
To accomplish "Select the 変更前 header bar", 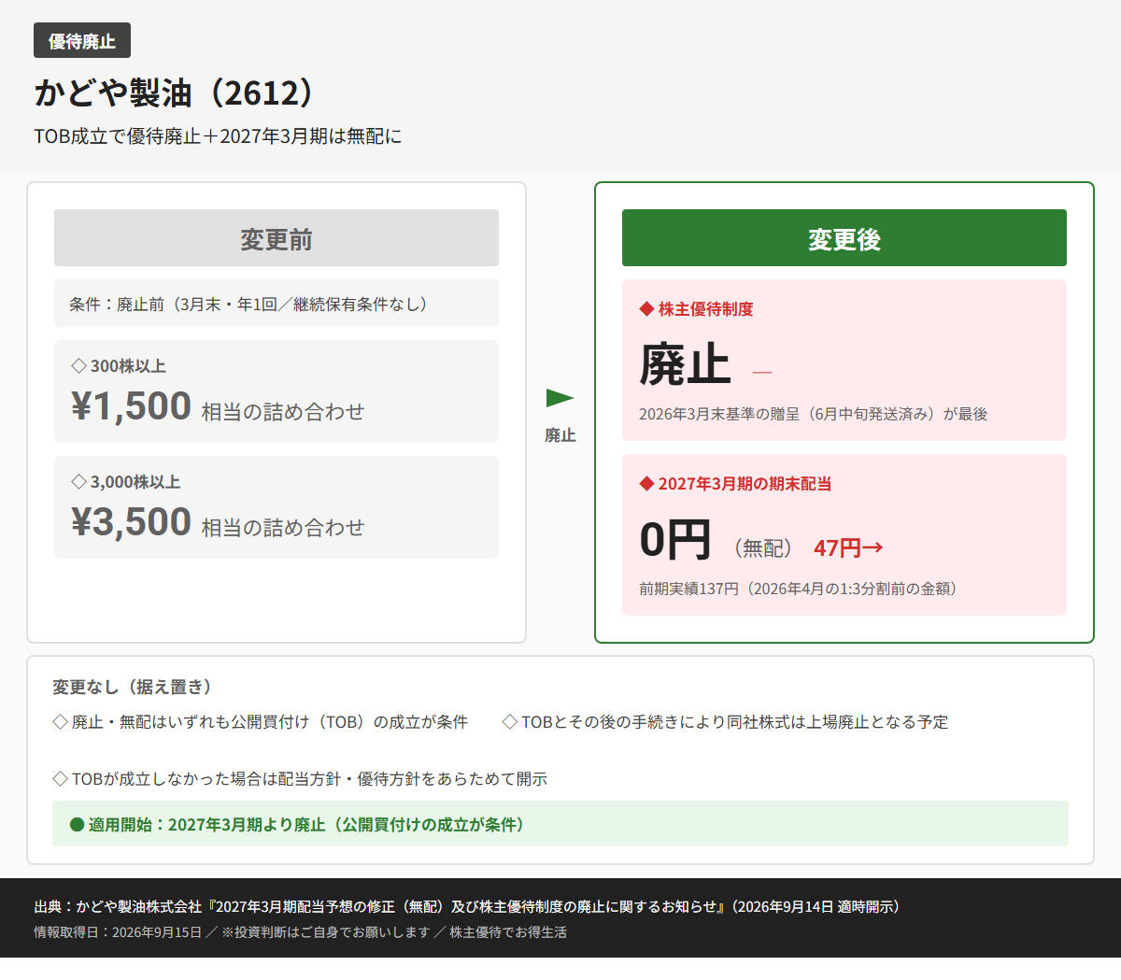I will (277, 238).
